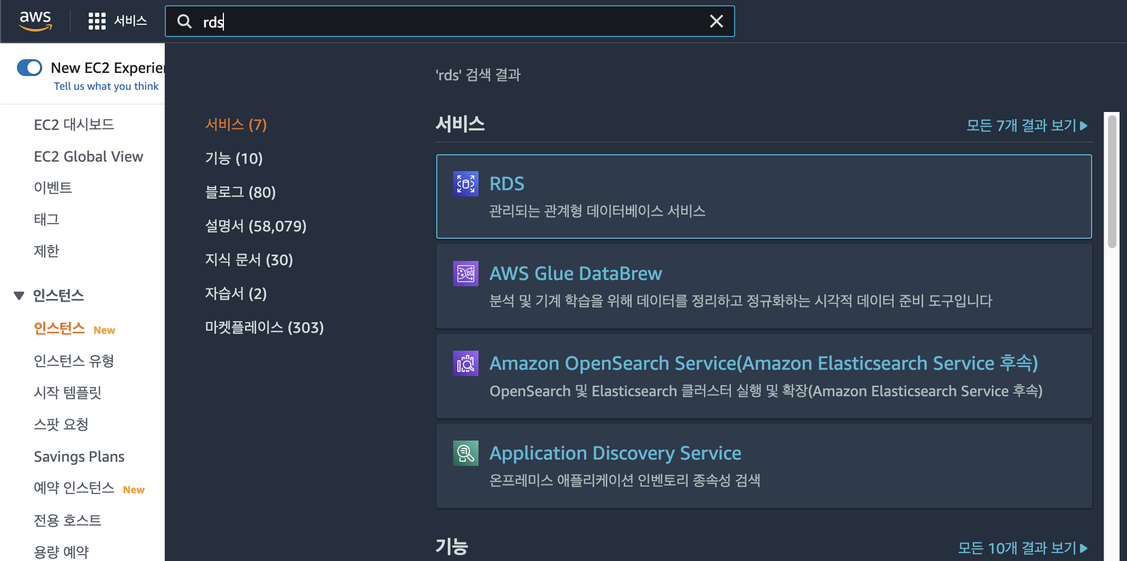
Task: Open the services grid menu icon
Action: point(97,21)
